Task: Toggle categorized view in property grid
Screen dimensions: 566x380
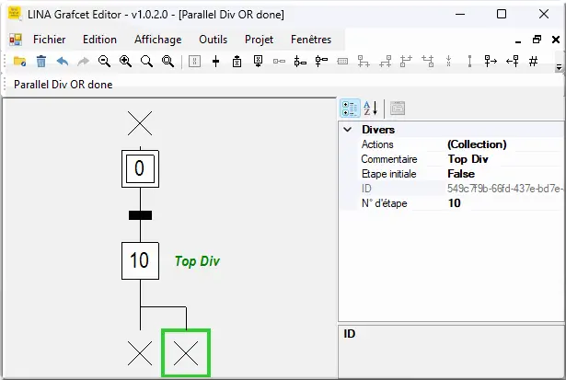Action: (x=350, y=109)
